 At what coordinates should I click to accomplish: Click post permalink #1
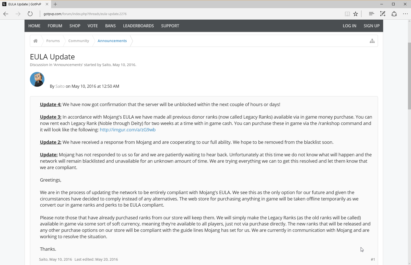point(373,259)
